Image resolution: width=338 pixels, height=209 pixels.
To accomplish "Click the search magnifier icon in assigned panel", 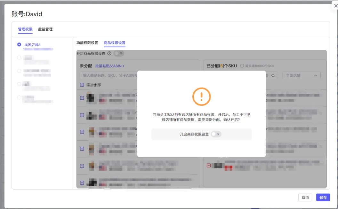I will coord(273,75).
